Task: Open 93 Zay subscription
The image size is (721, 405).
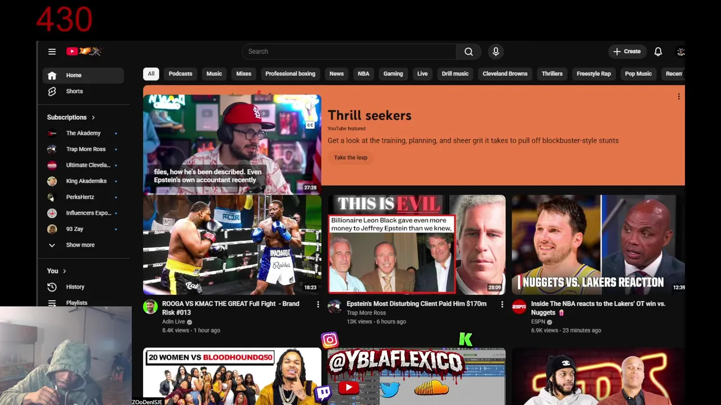Action: point(83,229)
